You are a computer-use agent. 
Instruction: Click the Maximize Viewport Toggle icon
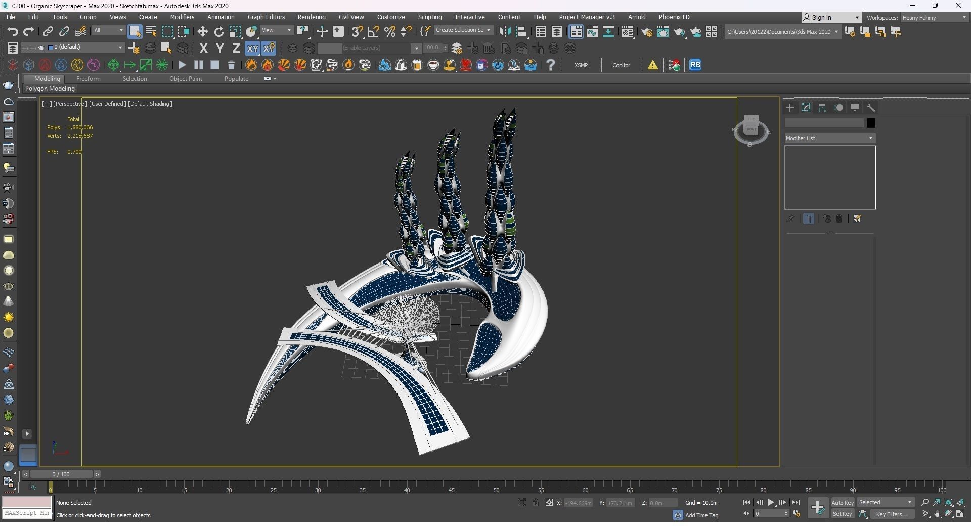(x=960, y=514)
